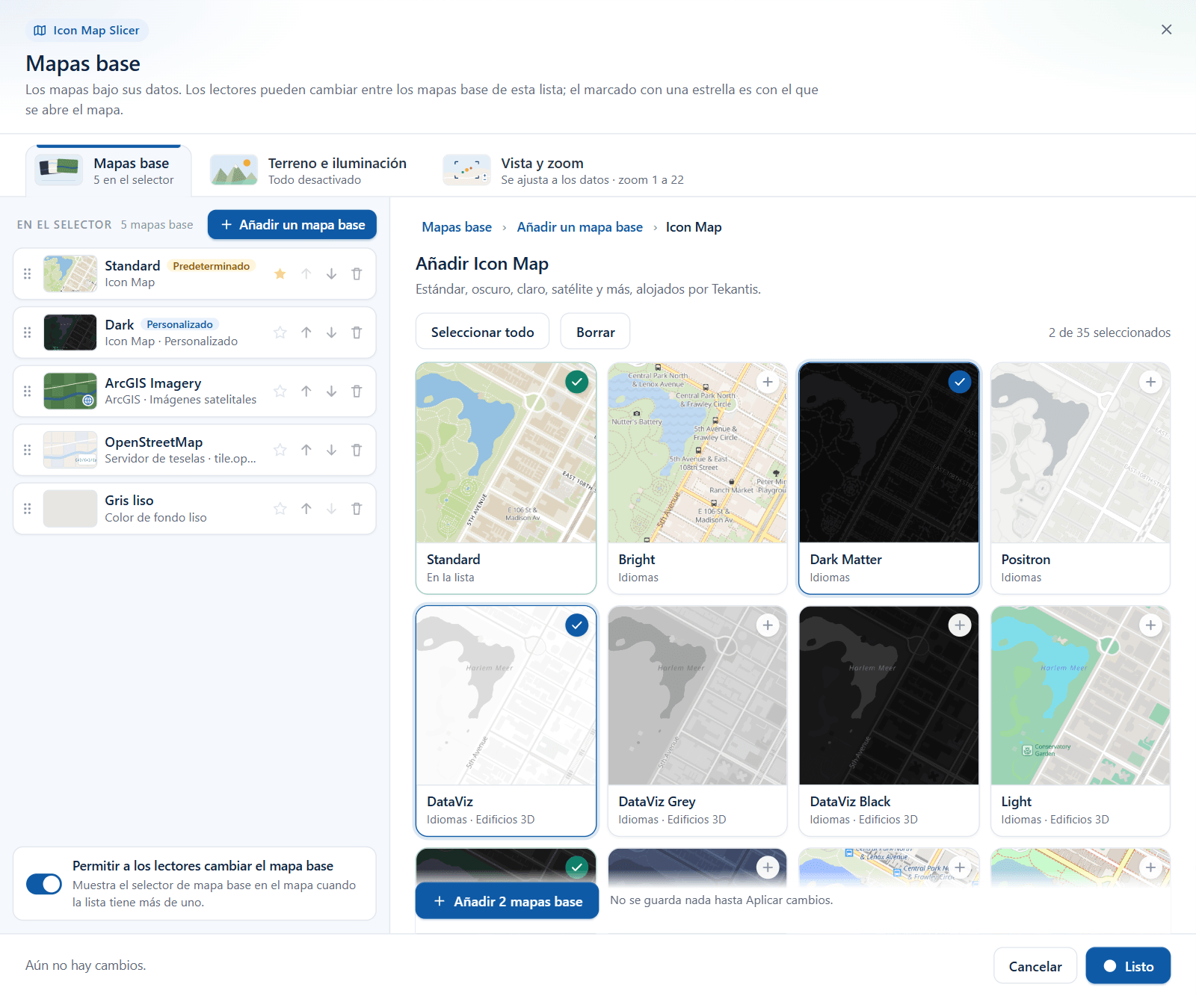This screenshot has width=1196, height=996.
Task: Click the Predeterminado label on Standard
Action: tap(212, 266)
